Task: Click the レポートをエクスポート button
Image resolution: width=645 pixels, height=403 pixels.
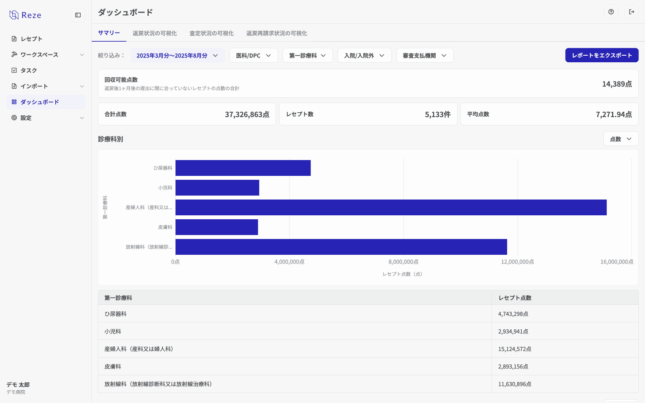Action: (x=602, y=55)
